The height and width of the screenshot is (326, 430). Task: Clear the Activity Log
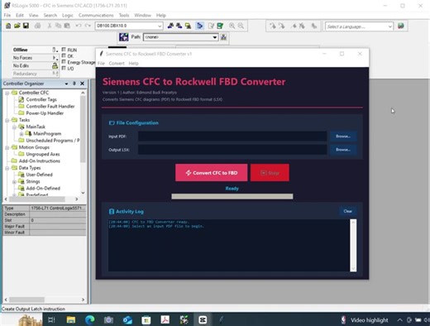pos(348,211)
